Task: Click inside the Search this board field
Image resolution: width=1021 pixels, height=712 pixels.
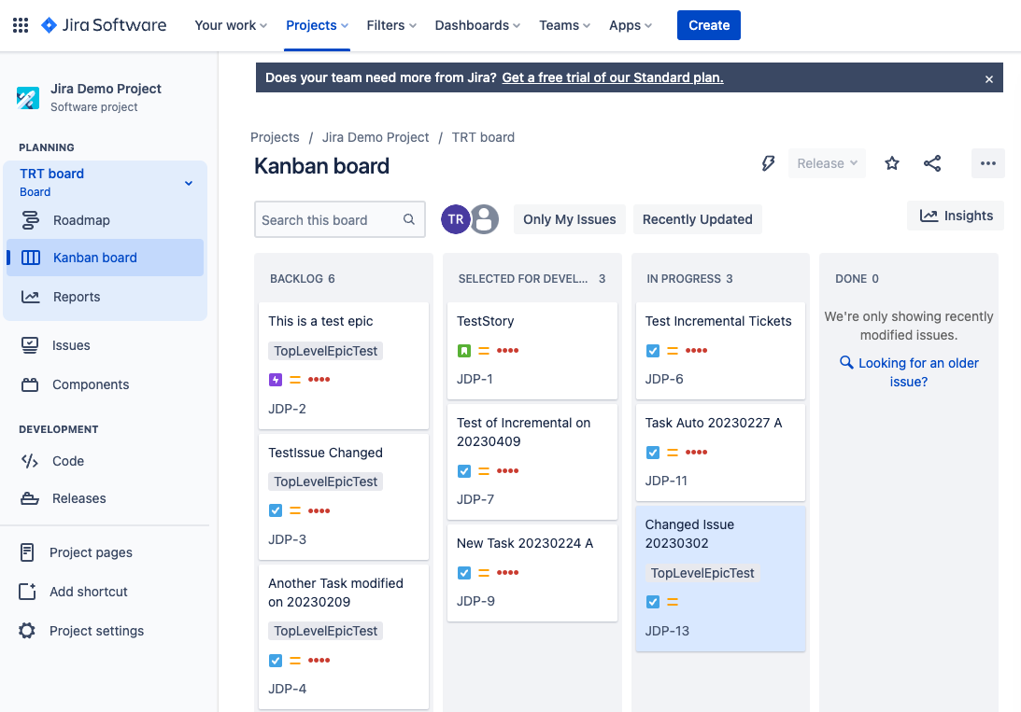Action: (x=332, y=219)
